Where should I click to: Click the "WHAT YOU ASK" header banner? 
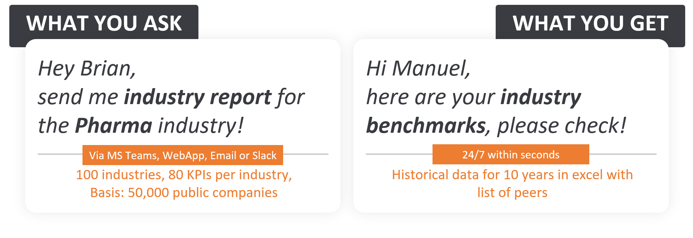pos(104,23)
